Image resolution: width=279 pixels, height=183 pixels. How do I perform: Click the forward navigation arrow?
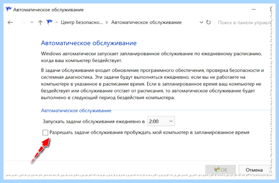[x=22, y=22]
